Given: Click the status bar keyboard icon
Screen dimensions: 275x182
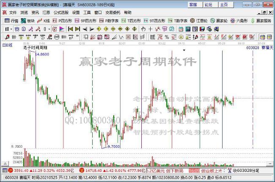Looking at the screenshot, I should click(x=5, y=171).
